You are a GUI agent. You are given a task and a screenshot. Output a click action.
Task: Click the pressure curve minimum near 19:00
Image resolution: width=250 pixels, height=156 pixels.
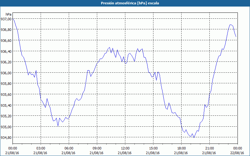(194, 137)
